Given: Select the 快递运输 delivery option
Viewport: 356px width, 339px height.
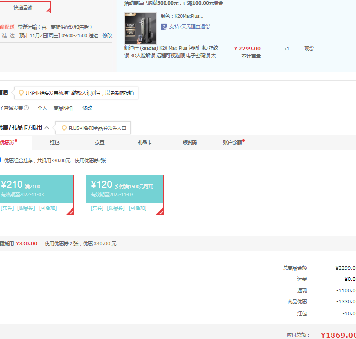Looking at the screenshot, I should (25, 7).
